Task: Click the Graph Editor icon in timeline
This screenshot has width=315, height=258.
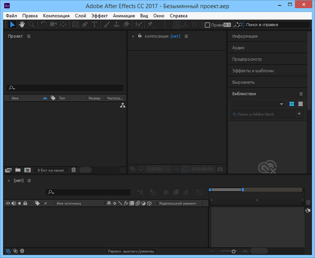Action: pyautogui.click(x=199, y=193)
